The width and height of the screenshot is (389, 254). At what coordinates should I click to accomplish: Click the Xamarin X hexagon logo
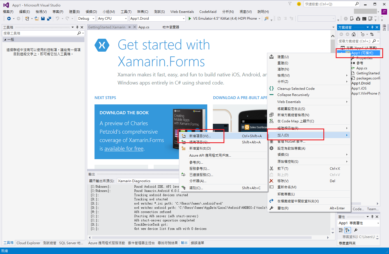(102, 45)
